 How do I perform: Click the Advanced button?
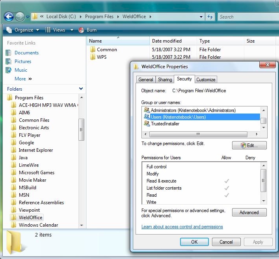[249, 212]
